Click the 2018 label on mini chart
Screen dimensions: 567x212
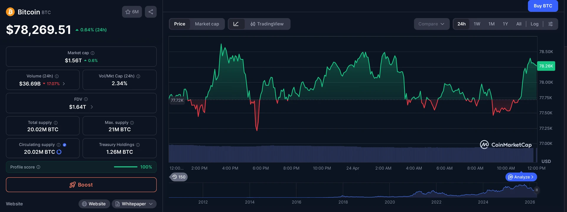click(343, 202)
